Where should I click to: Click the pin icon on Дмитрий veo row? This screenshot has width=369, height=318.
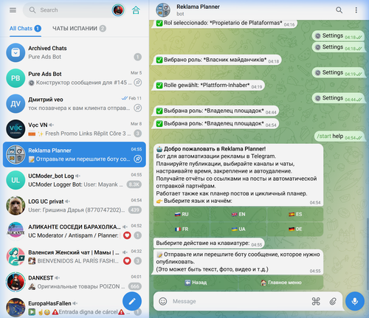(x=138, y=108)
